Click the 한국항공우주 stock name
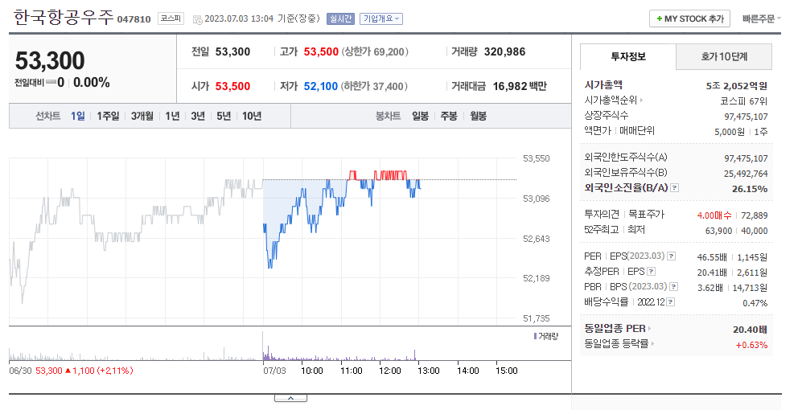Viewport: 802px width, 410px height. click(63, 18)
